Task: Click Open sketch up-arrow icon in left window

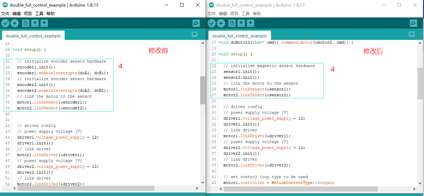Action: click(x=35, y=23)
